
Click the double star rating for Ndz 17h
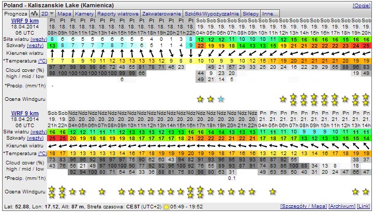tap(200, 192)
